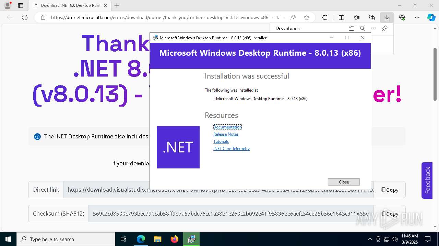This screenshot has height=246, width=439.
Task: Click the address bar URL field
Action: [x=168, y=17]
